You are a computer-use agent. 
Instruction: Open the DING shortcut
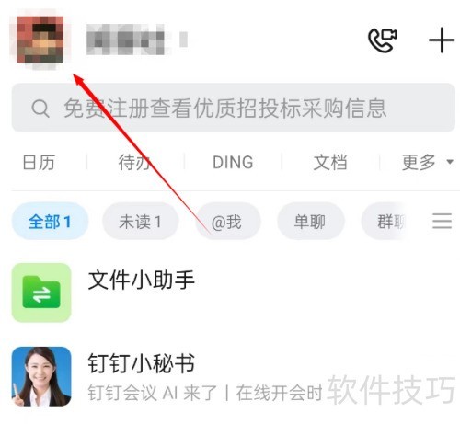click(233, 162)
